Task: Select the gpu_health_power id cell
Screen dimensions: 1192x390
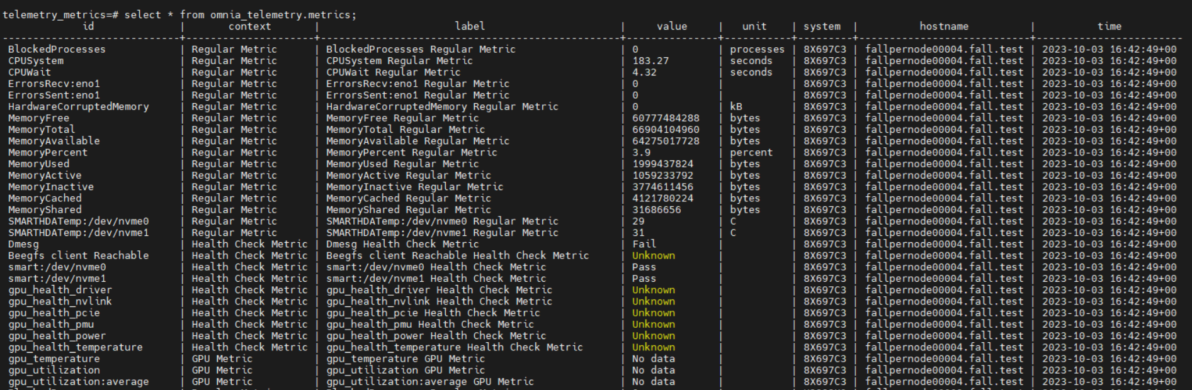Action: (x=57, y=336)
